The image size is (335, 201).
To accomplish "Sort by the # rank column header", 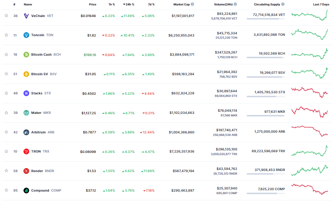I will click(x=14, y=4).
